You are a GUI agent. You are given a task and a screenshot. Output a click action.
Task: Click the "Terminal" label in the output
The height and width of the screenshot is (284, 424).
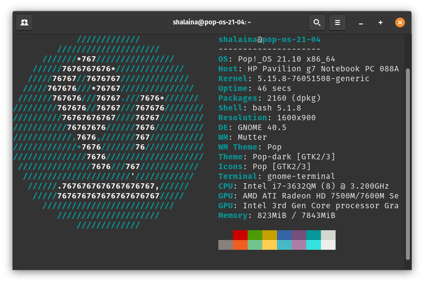(238, 176)
